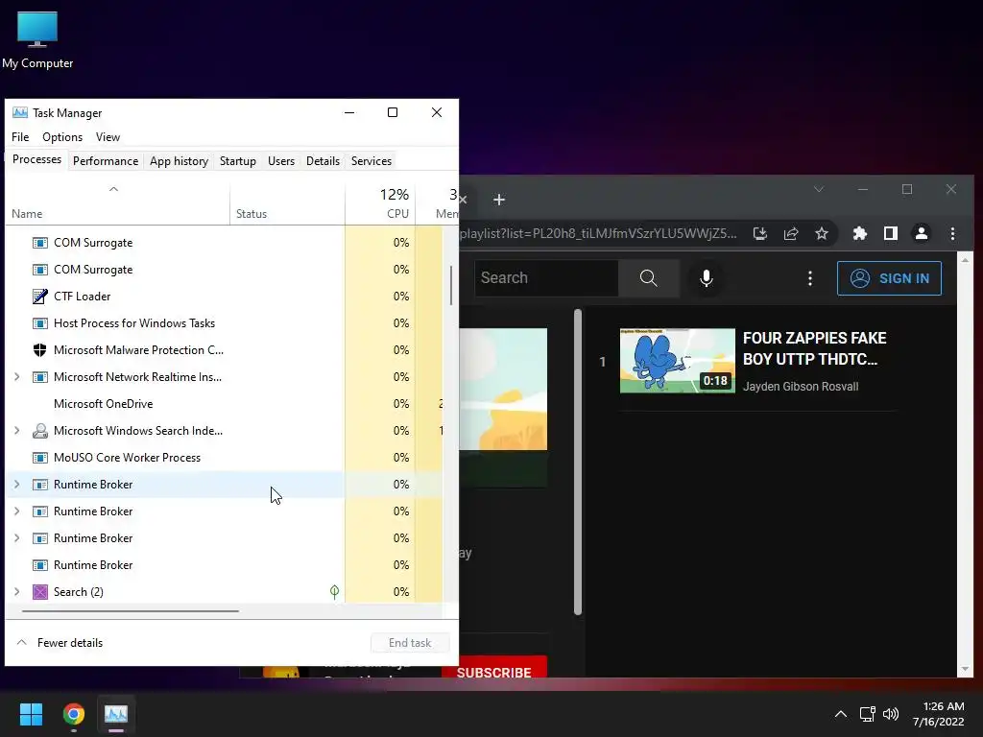
Task: Expand the Search (2) process group
Action: coord(17,592)
